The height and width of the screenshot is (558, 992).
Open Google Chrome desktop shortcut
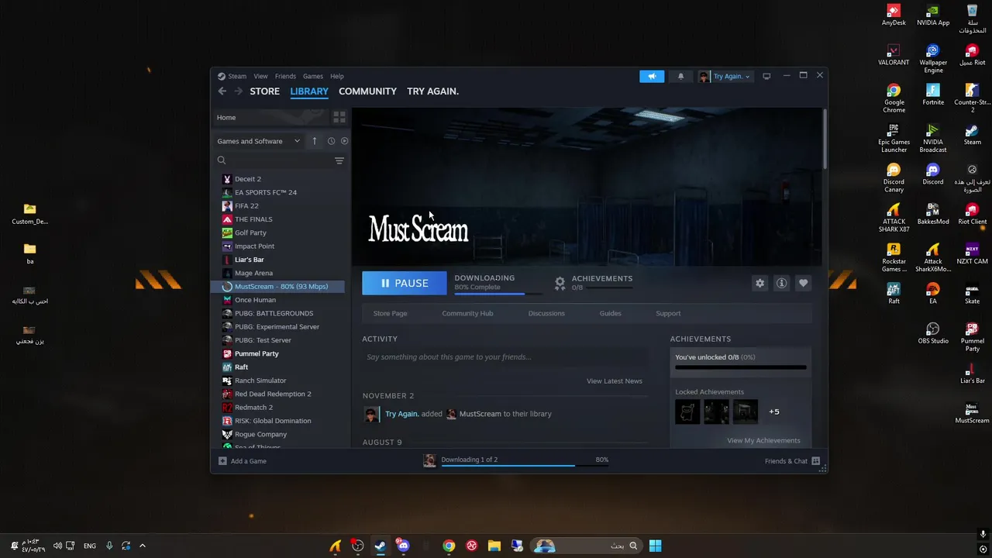894,98
